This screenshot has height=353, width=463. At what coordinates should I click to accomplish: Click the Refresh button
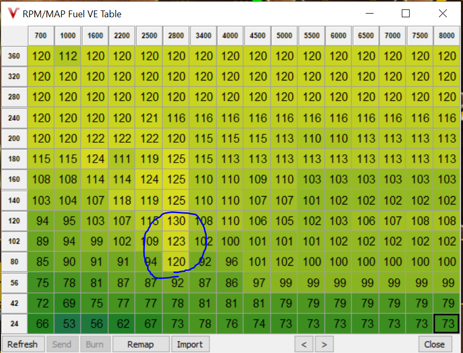point(22,344)
